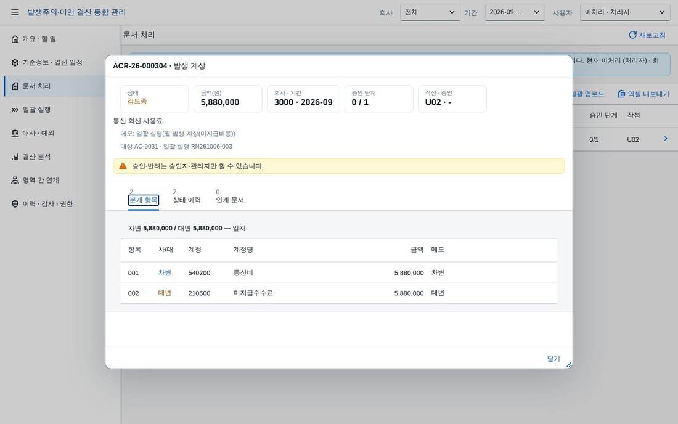Click the 미지급수수료 account name

(253, 293)
